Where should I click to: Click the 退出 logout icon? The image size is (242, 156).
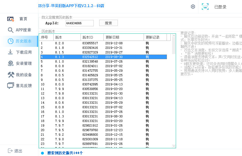pyautogui.click(x=10, y=151)
